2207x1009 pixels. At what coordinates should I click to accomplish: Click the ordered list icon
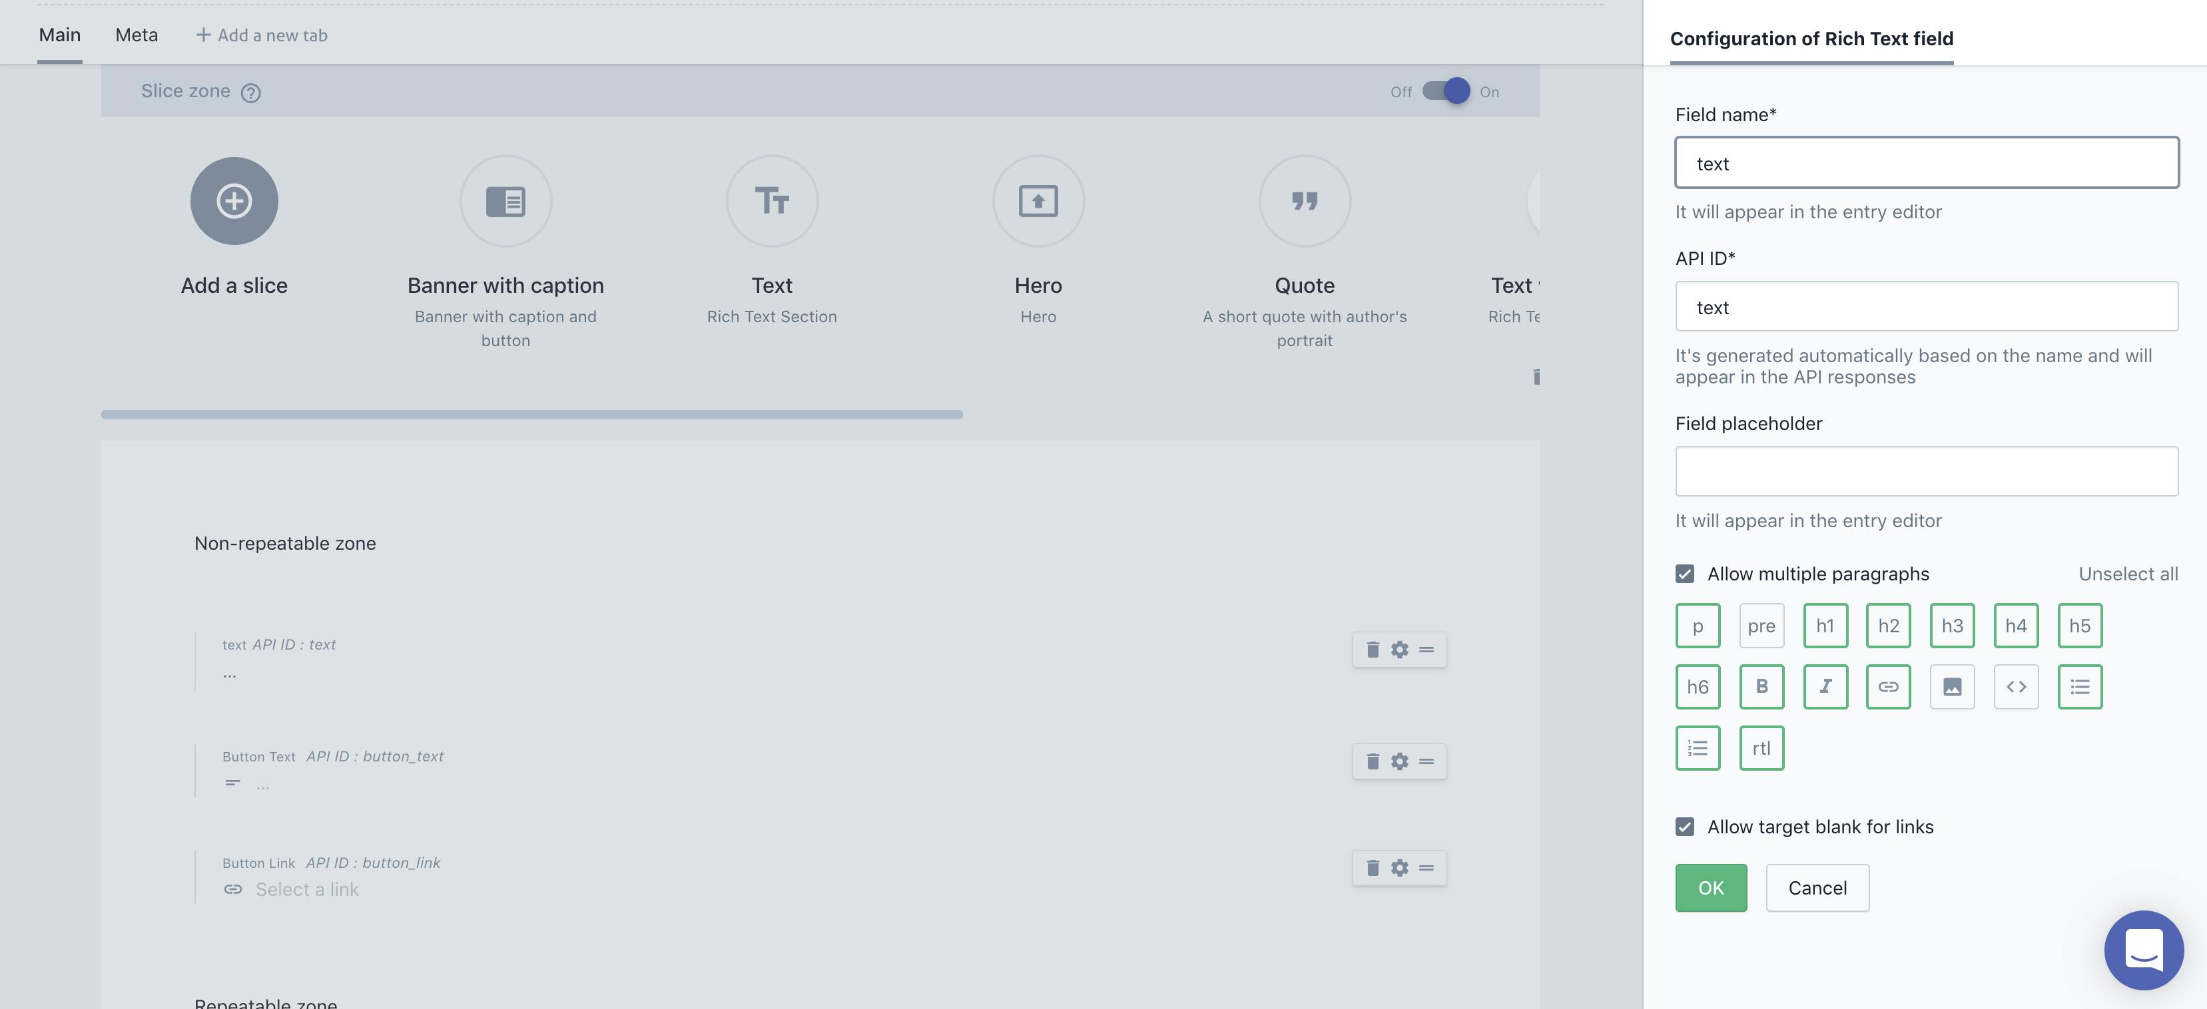1699,747
